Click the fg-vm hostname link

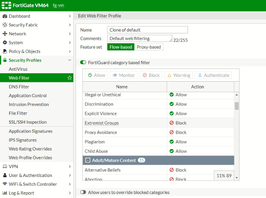point(58,5)
